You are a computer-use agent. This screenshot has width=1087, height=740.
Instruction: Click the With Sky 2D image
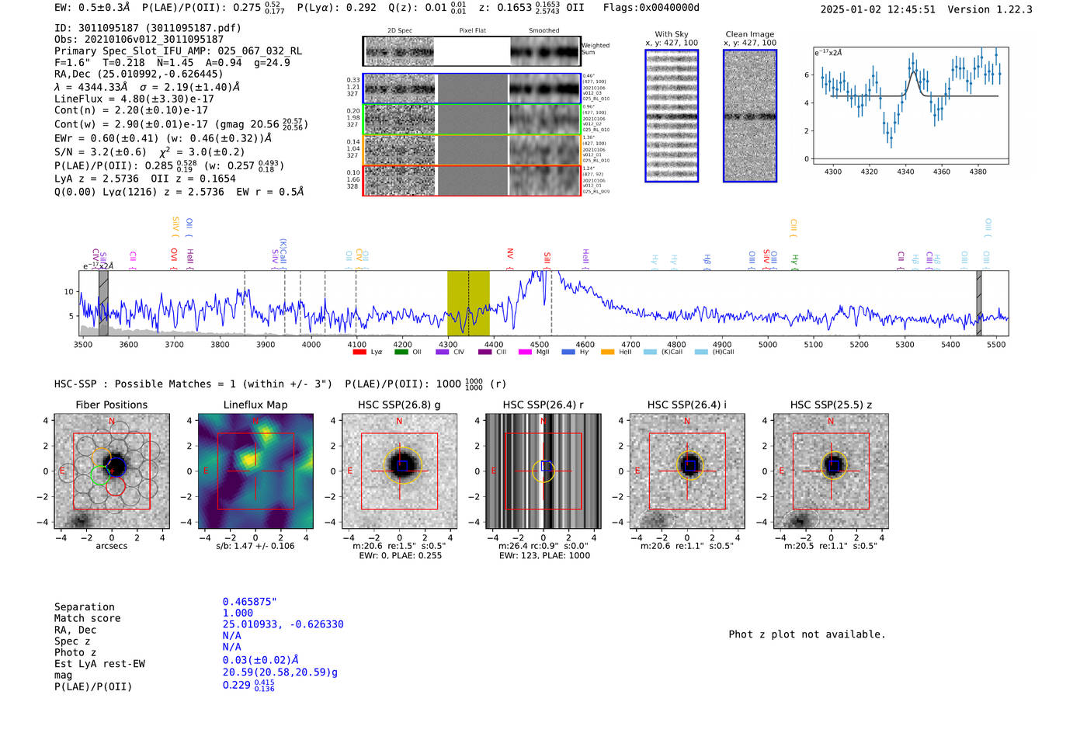[x=672, y=116]
